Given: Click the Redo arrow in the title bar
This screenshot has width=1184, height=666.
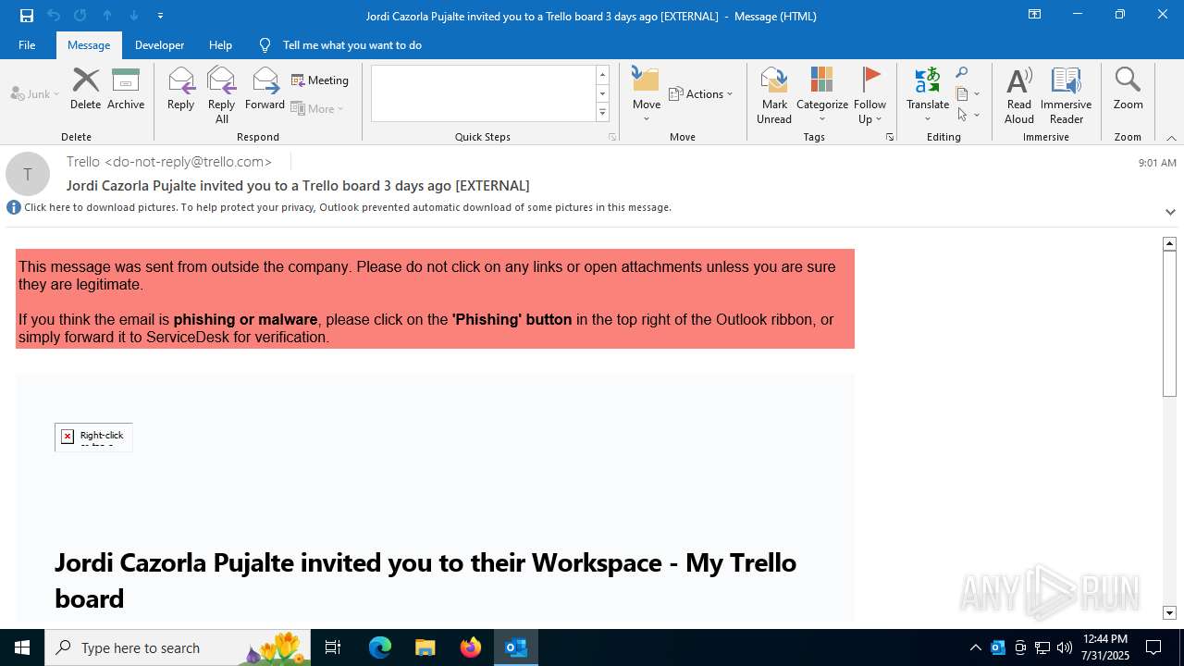Looking at the screenshot, I should 80,15.
